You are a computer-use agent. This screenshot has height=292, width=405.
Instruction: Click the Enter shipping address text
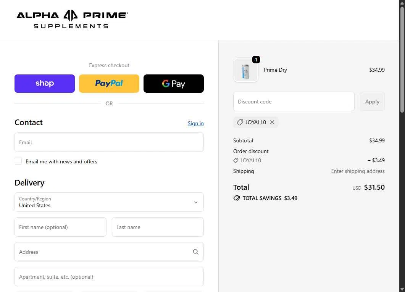[358, 171]
